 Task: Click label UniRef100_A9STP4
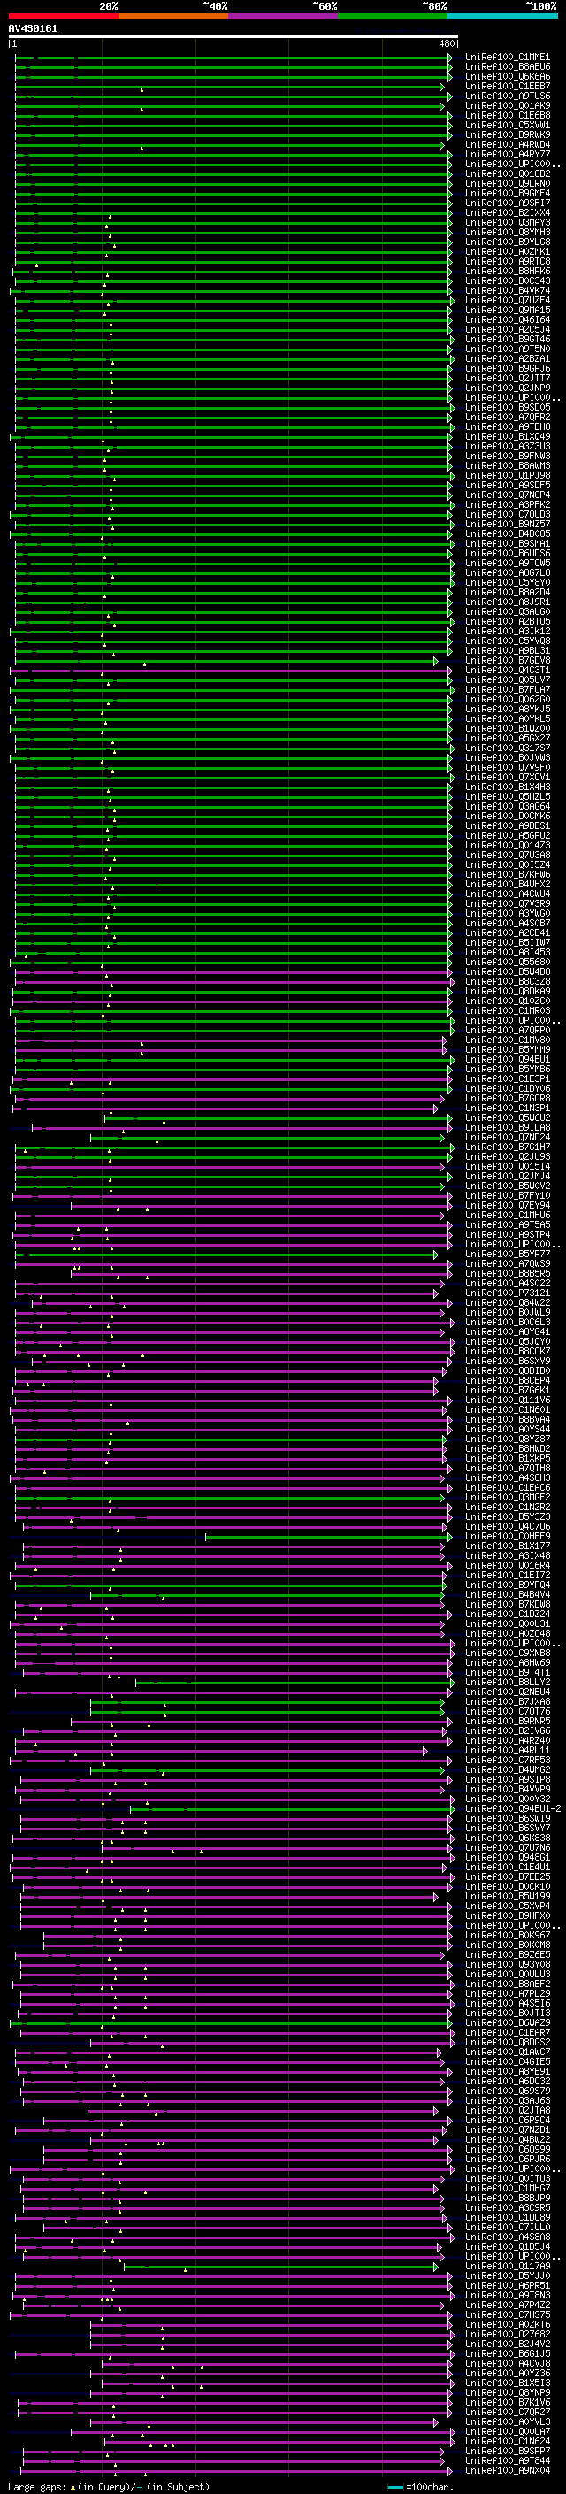coord(507,1234)
